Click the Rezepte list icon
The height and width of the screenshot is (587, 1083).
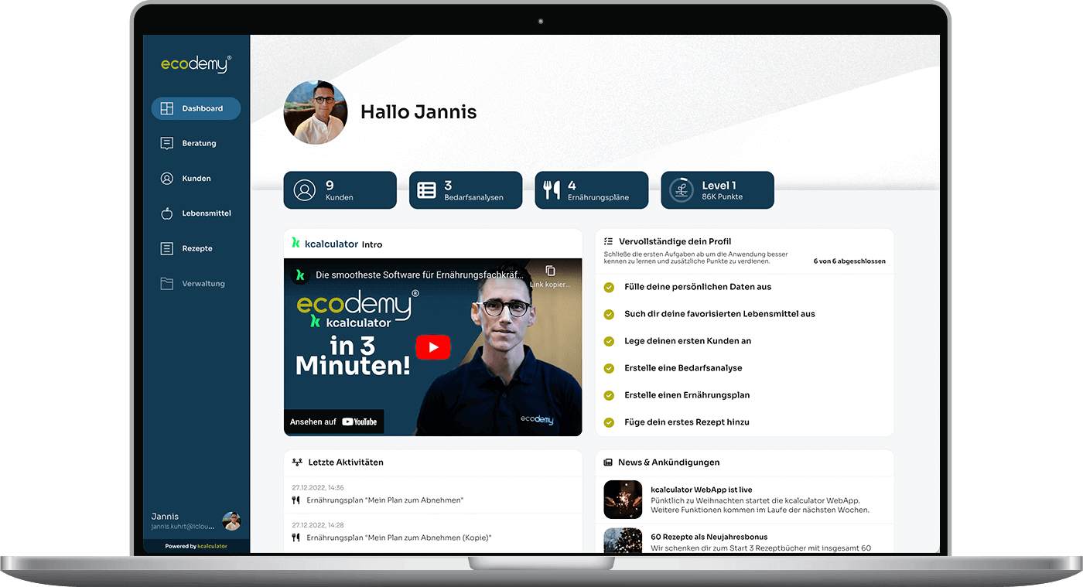click(166, 249)
